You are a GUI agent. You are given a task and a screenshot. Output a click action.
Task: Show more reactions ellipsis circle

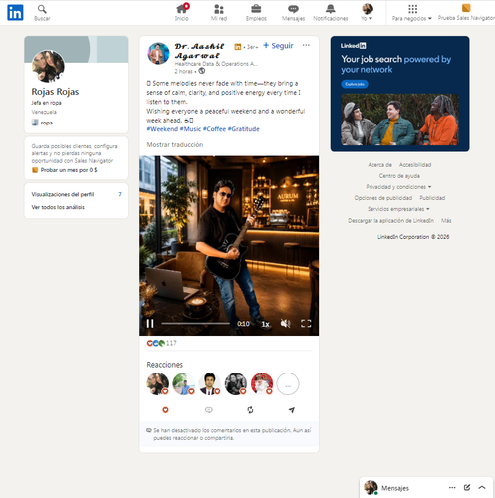pos(288,384)
